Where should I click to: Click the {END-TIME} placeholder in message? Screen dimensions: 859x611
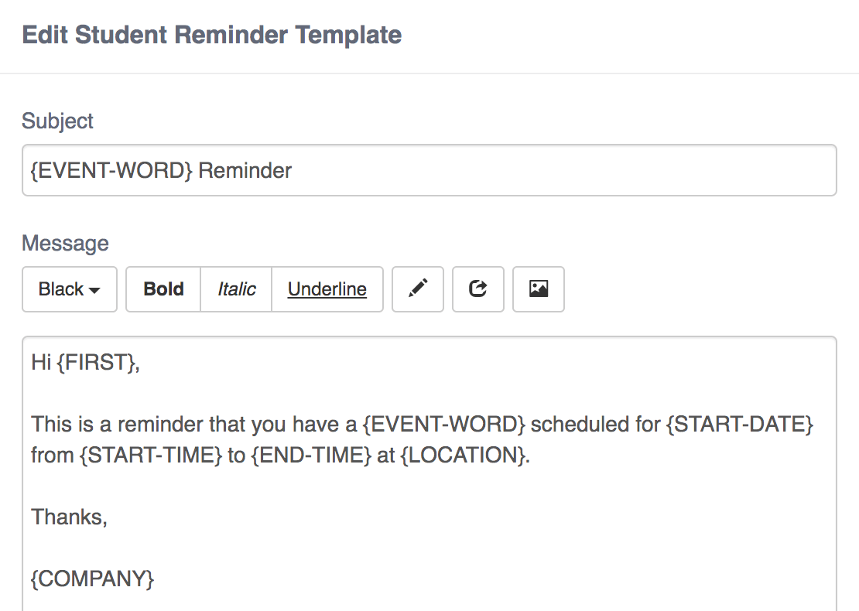coord(311,456)
